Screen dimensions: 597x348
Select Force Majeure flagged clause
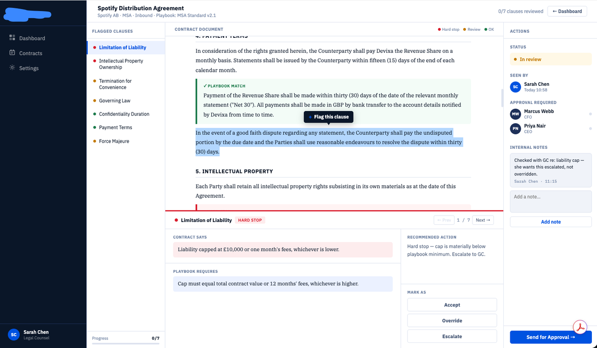coord(125,141)
